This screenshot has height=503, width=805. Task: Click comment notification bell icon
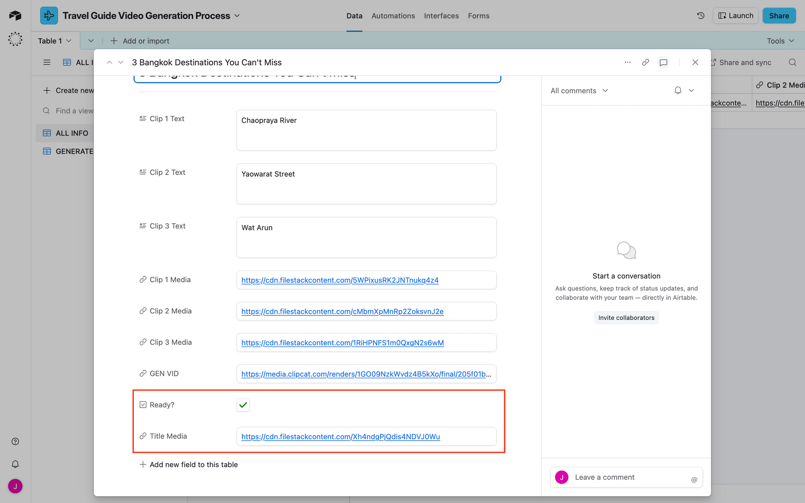click(678, 91)
